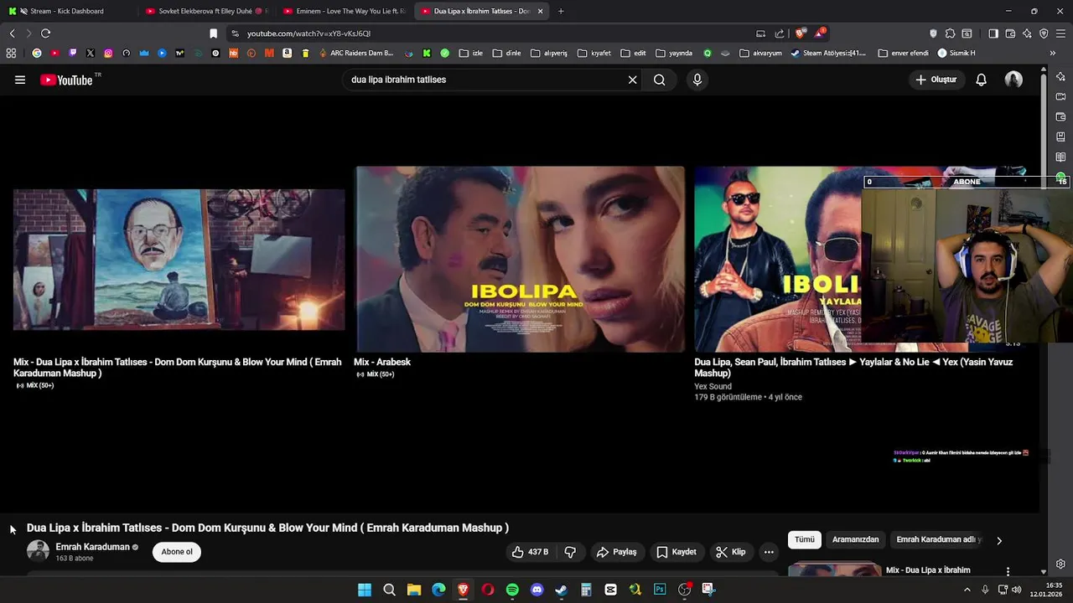Open the Windows Start menu
Image resolution: width=1073 pixels, height=603 pixels.
(365, 590)
